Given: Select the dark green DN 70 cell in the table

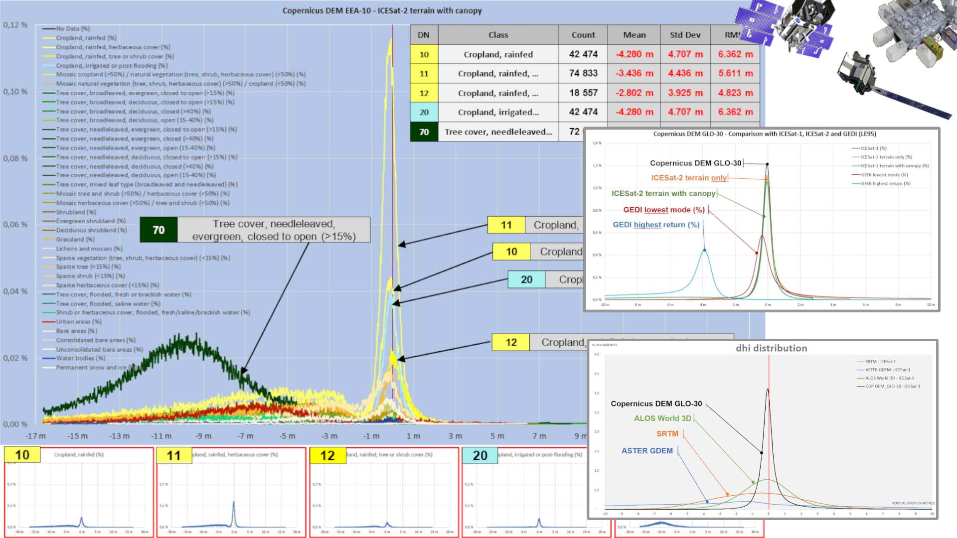Looking at the screenshot, I should 424,132.
